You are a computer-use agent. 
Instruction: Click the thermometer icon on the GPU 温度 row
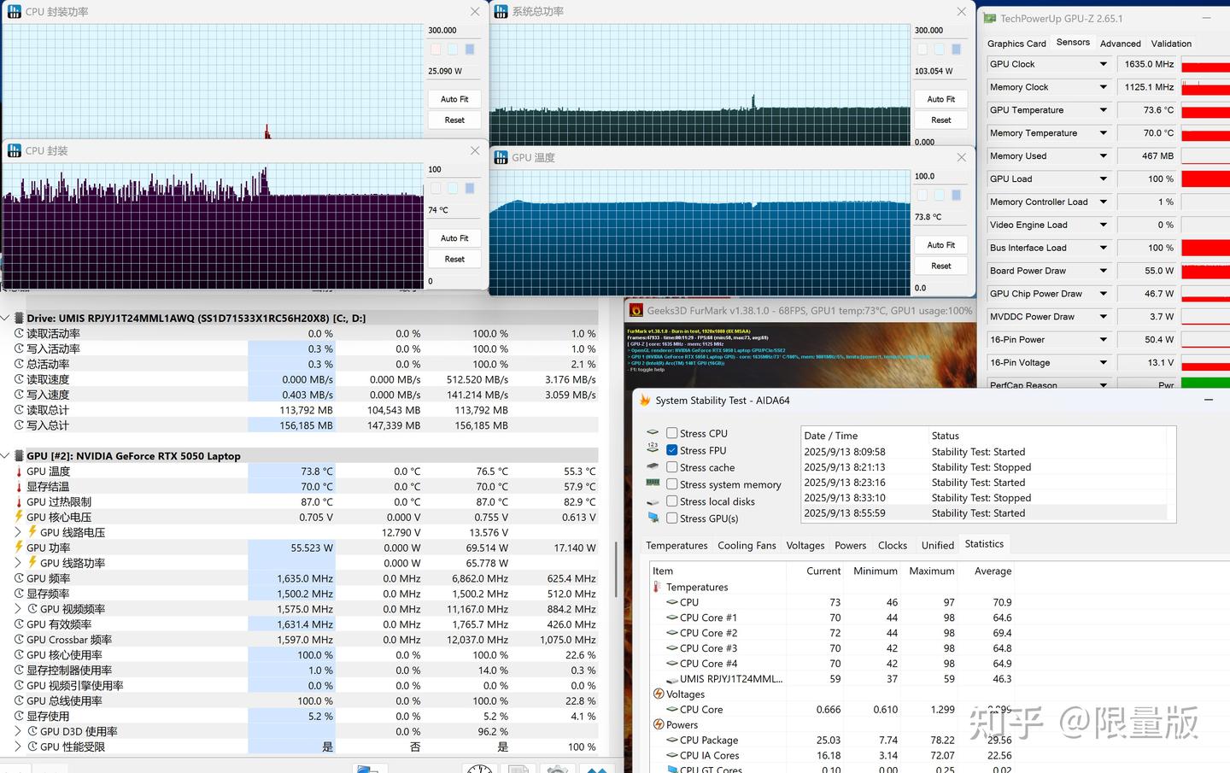point(19,471)
